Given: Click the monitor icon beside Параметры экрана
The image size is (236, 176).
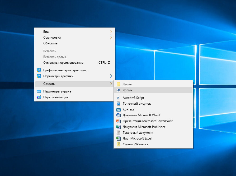Looking at the screenshot, I should [x=39, y=92].
